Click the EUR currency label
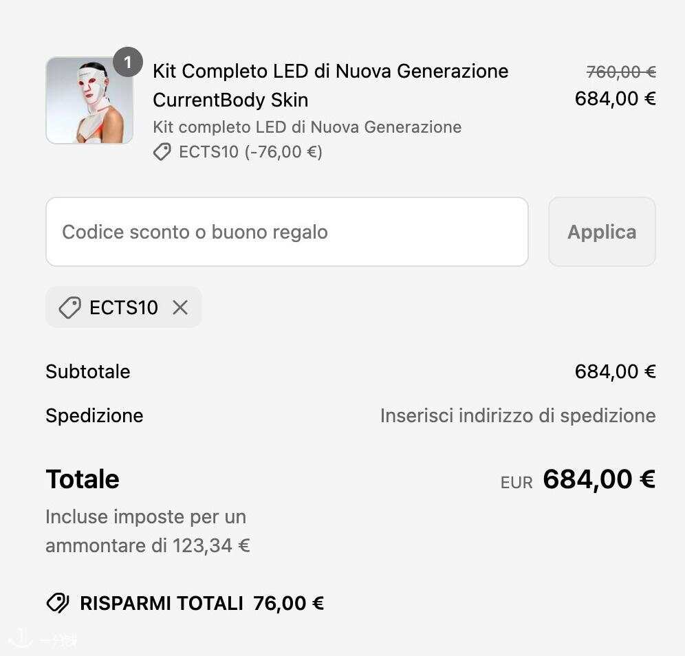This screenshot has width=685, height=656. (517, 483)
